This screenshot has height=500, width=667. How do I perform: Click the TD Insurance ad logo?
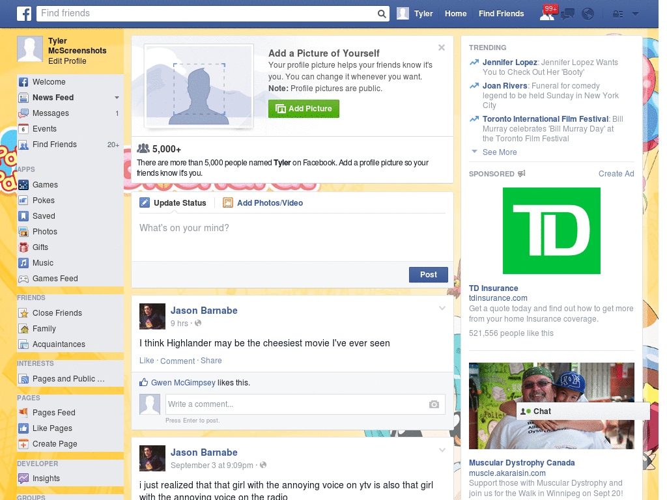[x=551, y=231]
